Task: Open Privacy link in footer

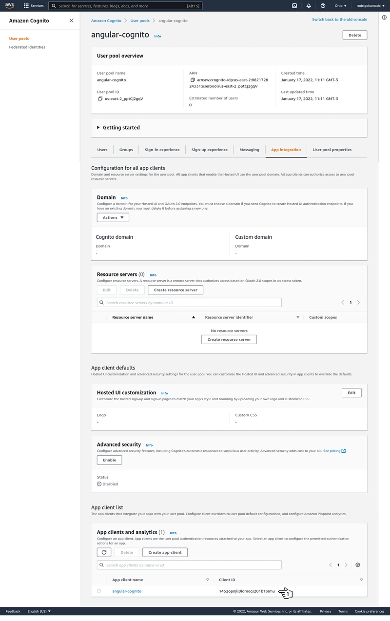Action: tap(326, 611)
